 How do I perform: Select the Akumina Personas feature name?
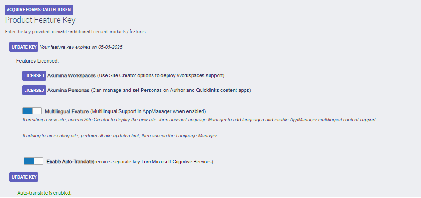pos(68,90)
